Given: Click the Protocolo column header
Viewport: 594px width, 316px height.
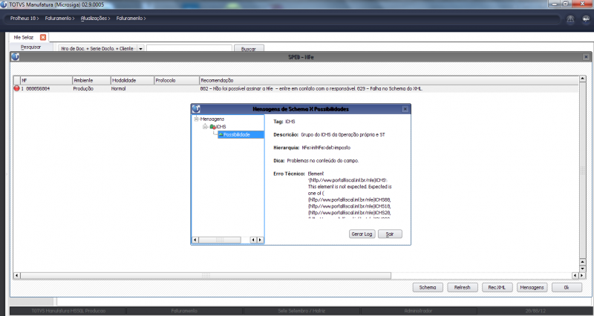Looking at the screenshot, I should point(177,80).
